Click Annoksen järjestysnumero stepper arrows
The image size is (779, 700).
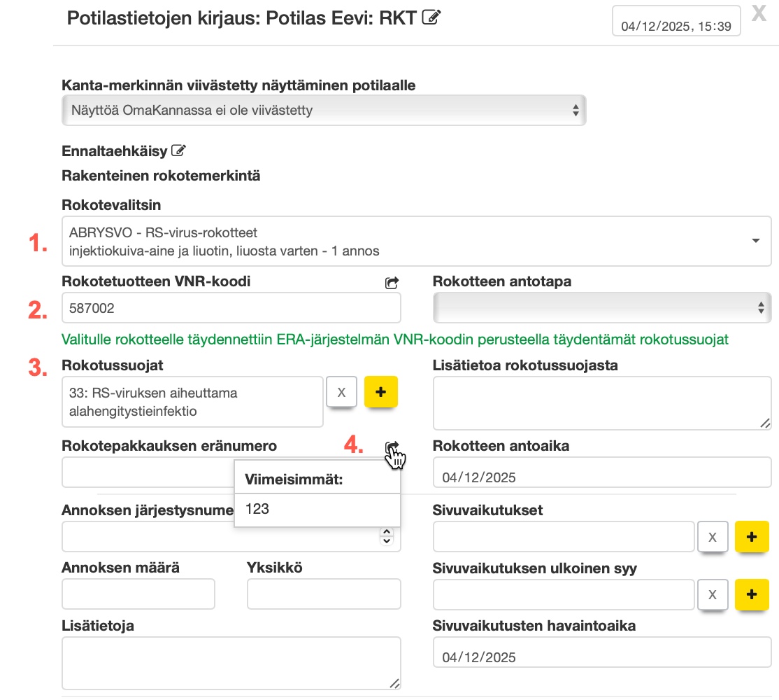click(x=386, y=536)
